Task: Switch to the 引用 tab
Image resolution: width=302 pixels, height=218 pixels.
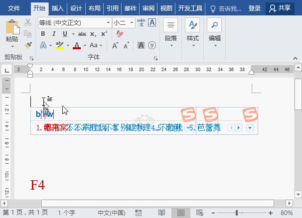Action: tap(113, 8)
